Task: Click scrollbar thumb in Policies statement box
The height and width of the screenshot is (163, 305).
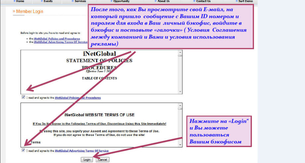Action: pyautogui.click(x=180, y=56)
